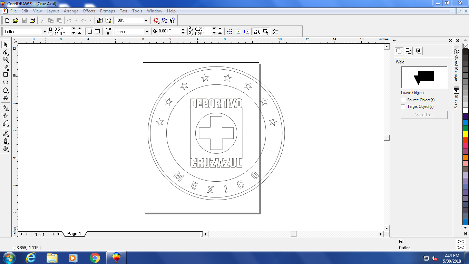
Task: Open the Undo history dropdown arrow
Action: pos(76,20)
